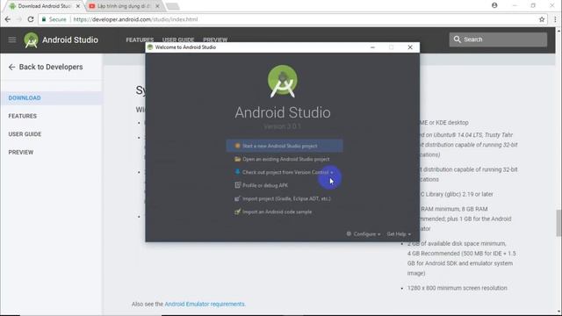
Task: Open PREVIEW in the top navigation bar
Action: (215, 39)
